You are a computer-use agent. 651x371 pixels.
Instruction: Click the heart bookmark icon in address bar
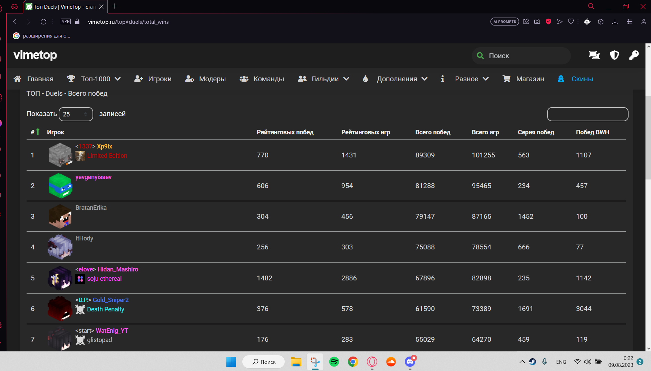coord(571,22)
